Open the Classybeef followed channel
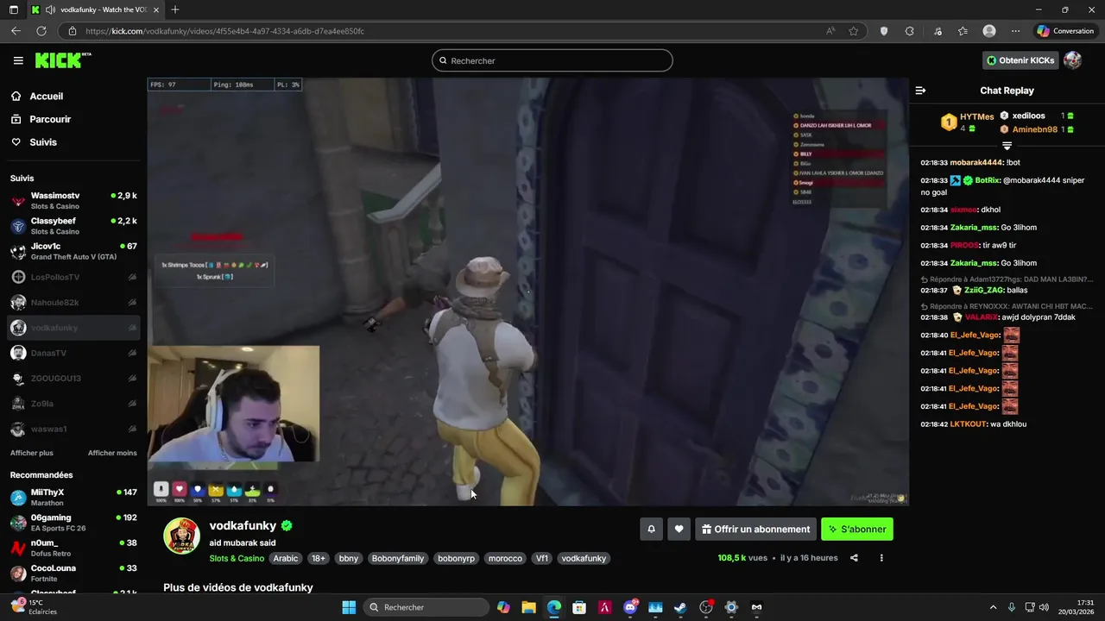 [x=73, y=226]
